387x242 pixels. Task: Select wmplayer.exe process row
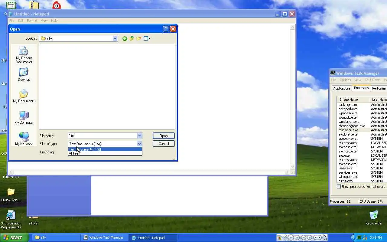[362, 122]
